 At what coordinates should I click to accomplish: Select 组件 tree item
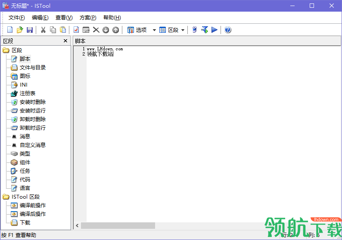25,162
